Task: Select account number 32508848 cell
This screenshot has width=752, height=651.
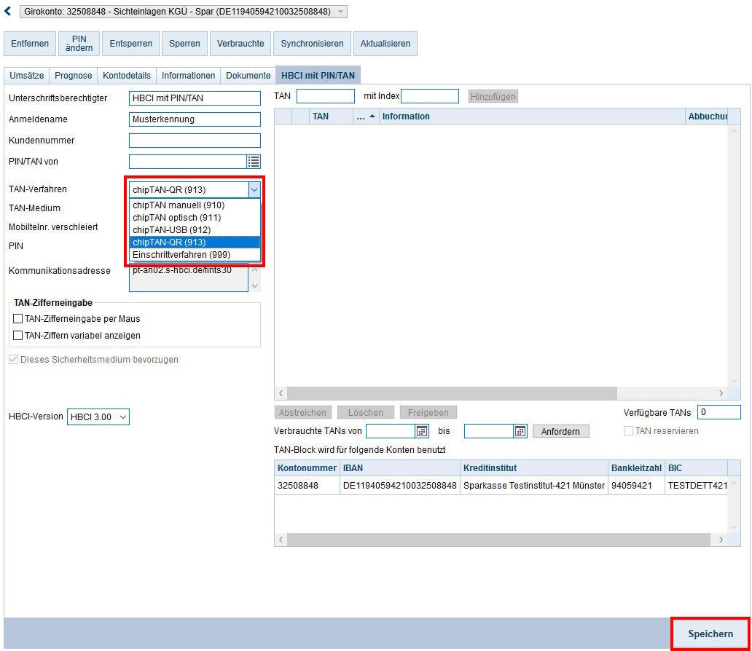Action: click(x=307, y=486)
